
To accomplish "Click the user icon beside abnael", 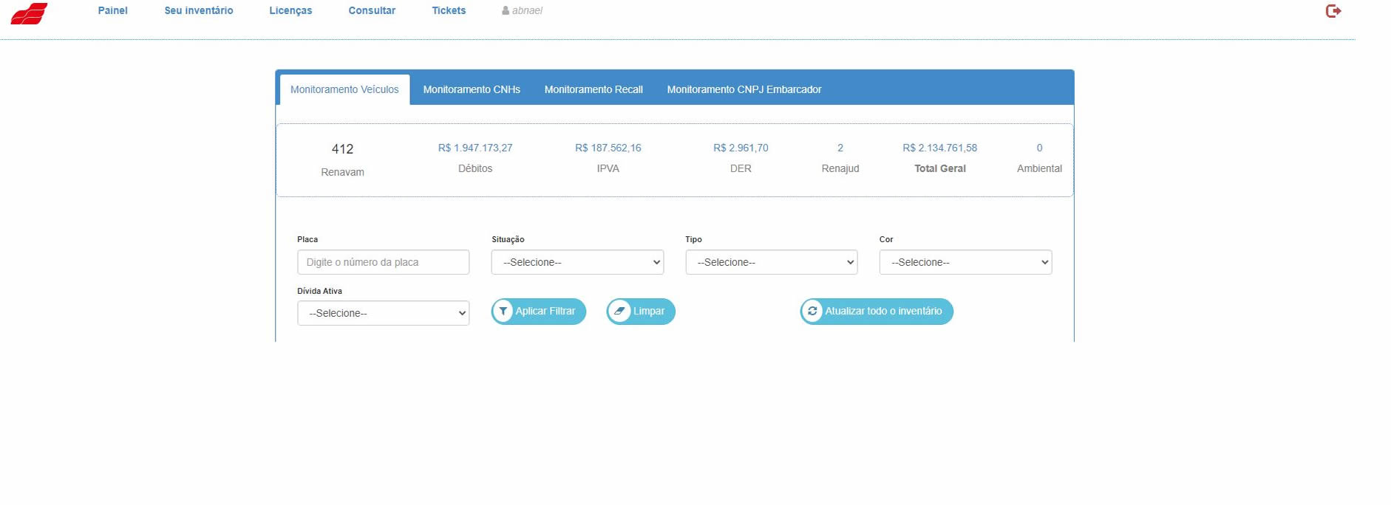I will pyautogui.click(x=506, y=11).
